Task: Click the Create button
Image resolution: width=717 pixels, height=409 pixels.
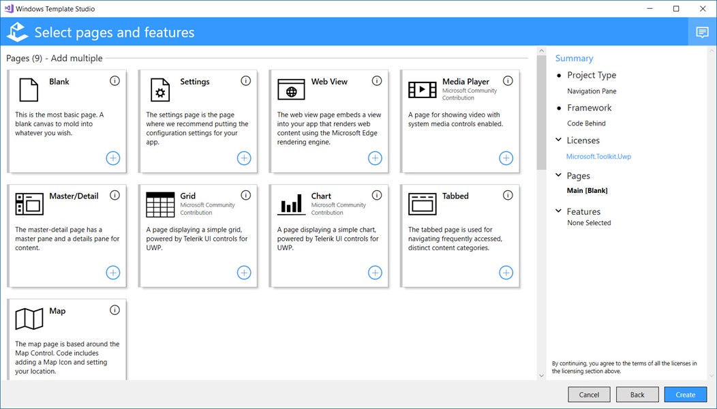Action: pyautogui.click(x=686, y=395)
